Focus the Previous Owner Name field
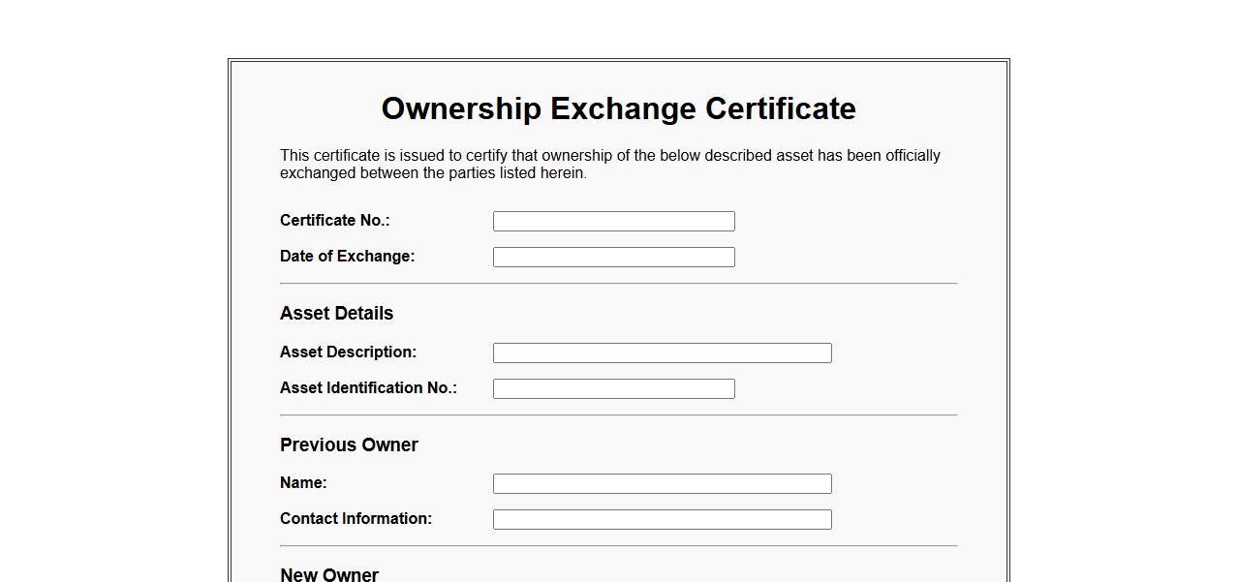The image size is (1238, 582). pyautogui.click(x=662, y=483)
